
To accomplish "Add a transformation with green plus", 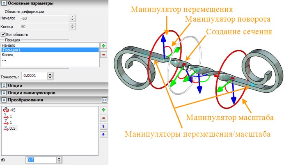I will point(103,110).
